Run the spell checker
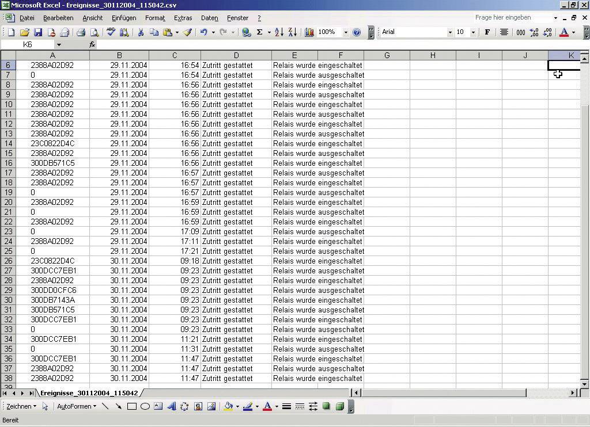Screen dimensions: 590x427 coord(109,32)
